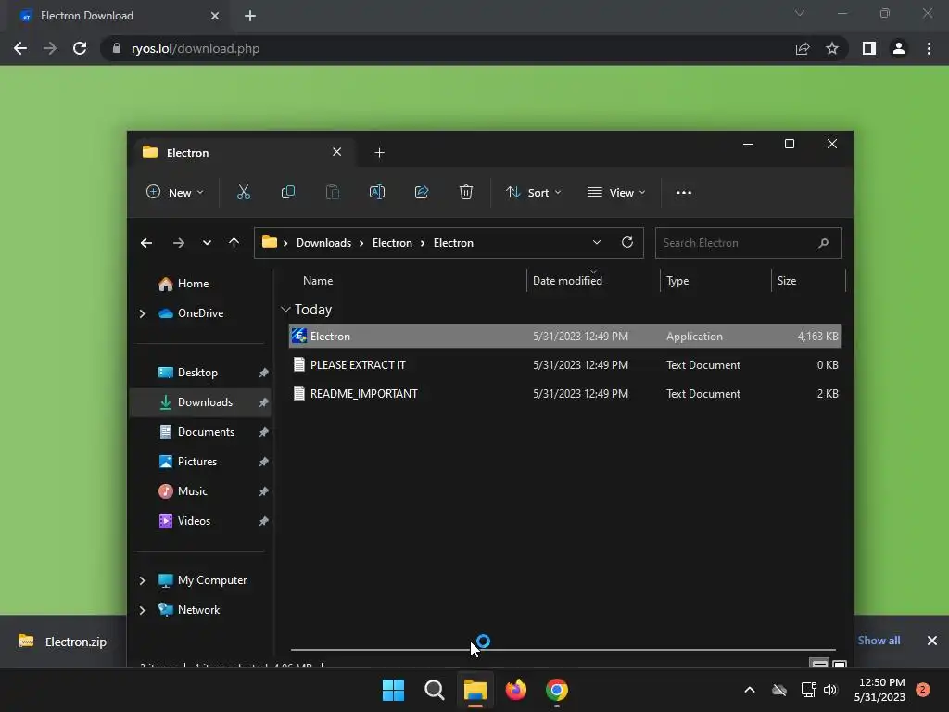The width and height of the screenshot is (949, 712).
Task: Click Electron.zip in download bar
Action: [62, 642]
